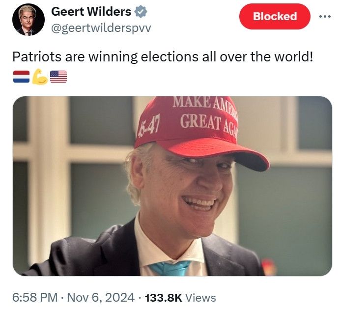Click the GREAT AGAIN lettering on cap
Viewport: 339px width, 310px height.
pos(209,124)
